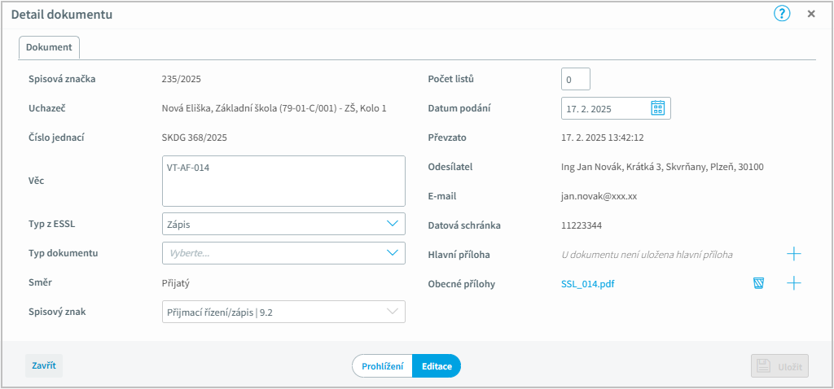Open the calendar picker for Datum podání
834x389 pixels.
(x=658, y=108)
